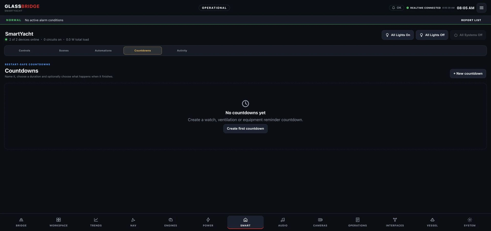Open System gear icon

click(x=470, y=220)
